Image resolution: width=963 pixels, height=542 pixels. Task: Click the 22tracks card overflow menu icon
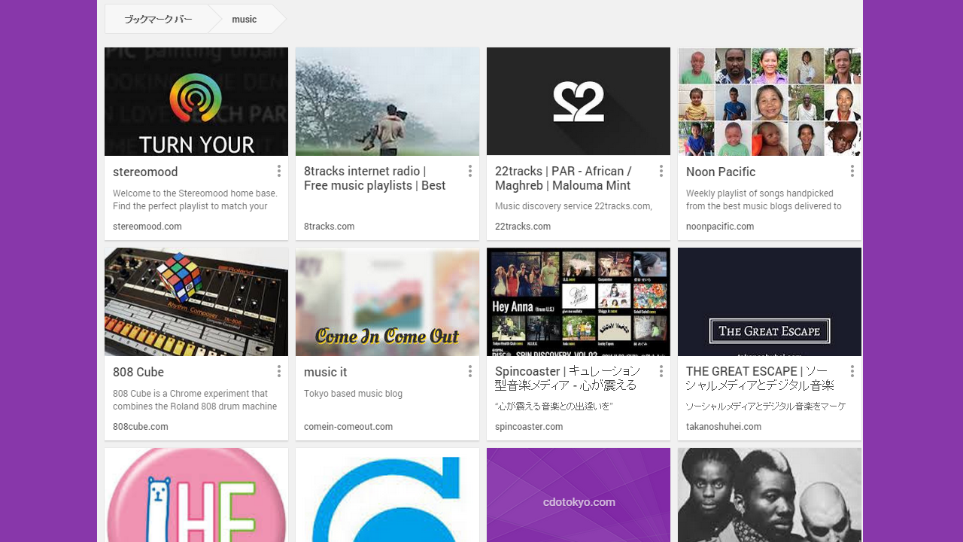tap(661, 172)
